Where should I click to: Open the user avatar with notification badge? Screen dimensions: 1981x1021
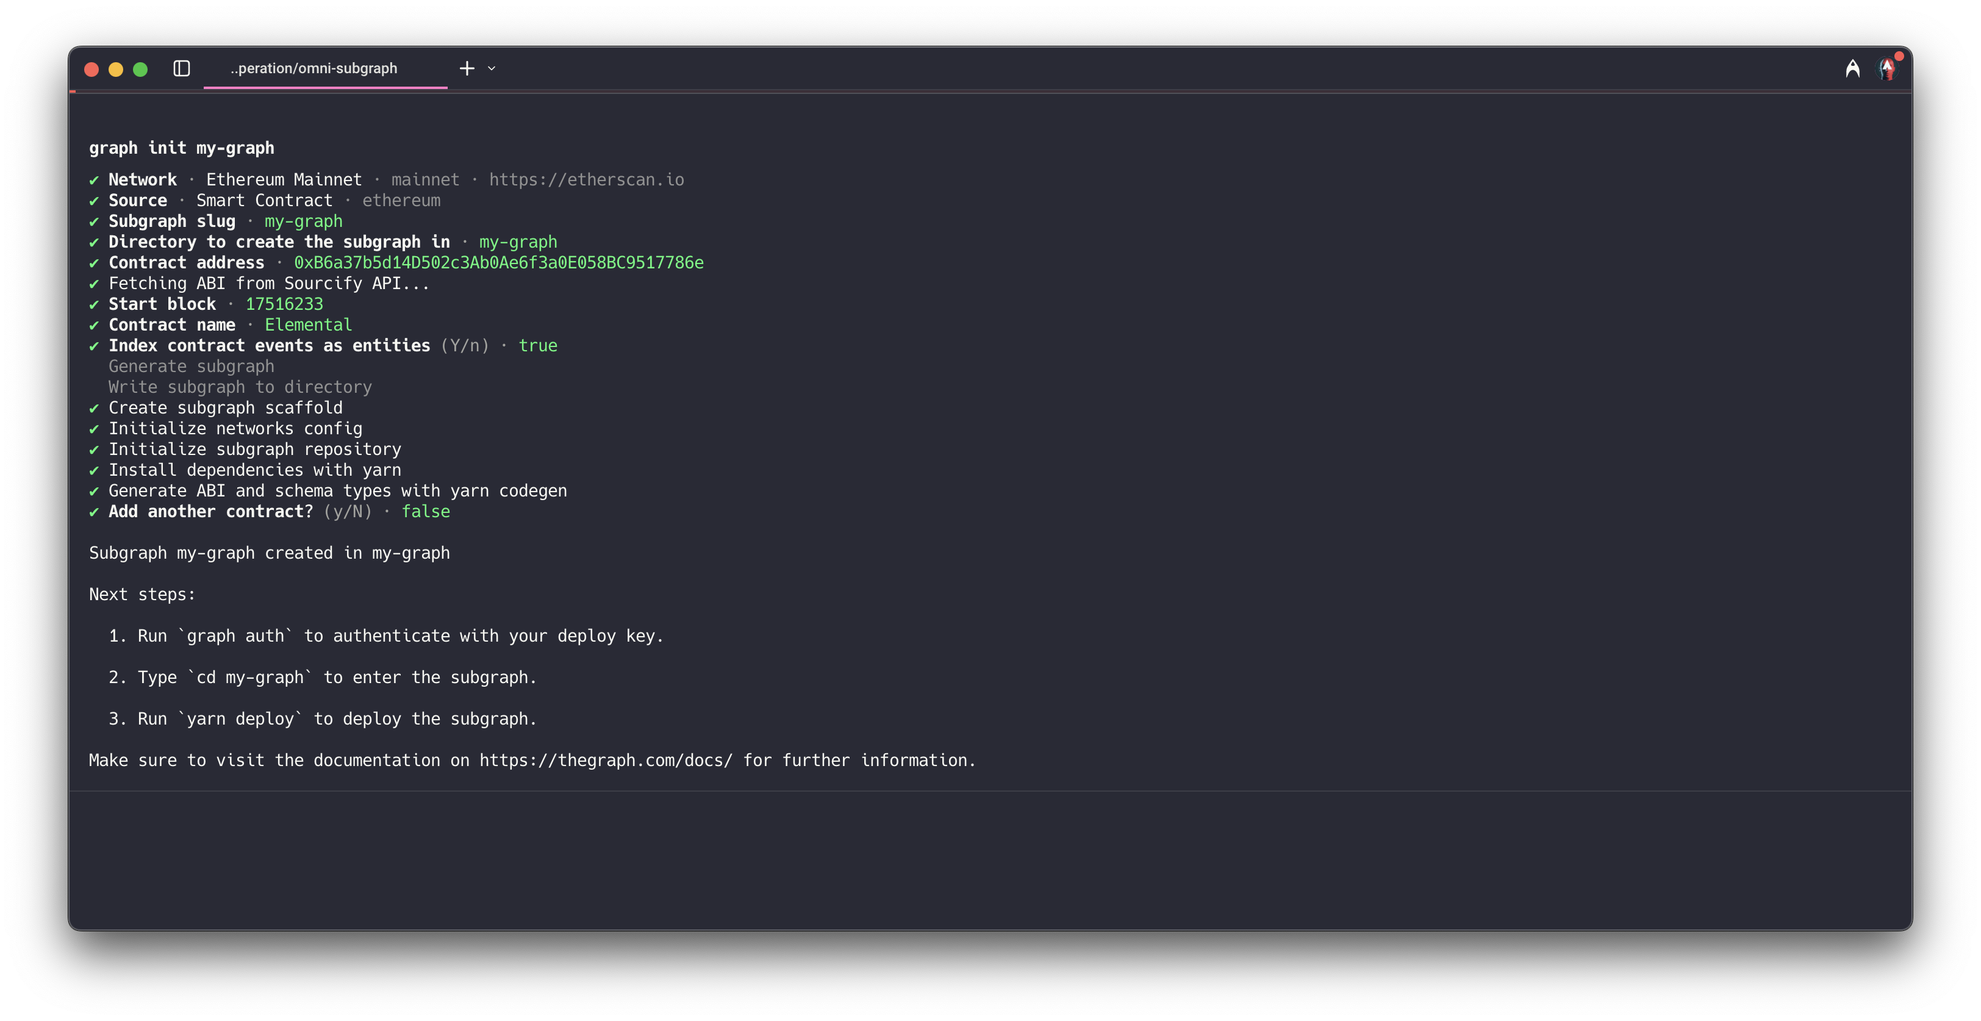pyautogui.click(x=1889, y=68)
